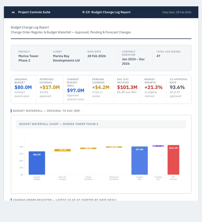Click the Pending COs axis label
Image resolution: width=202 pixels, height=222 pixels.
point(158,178)
